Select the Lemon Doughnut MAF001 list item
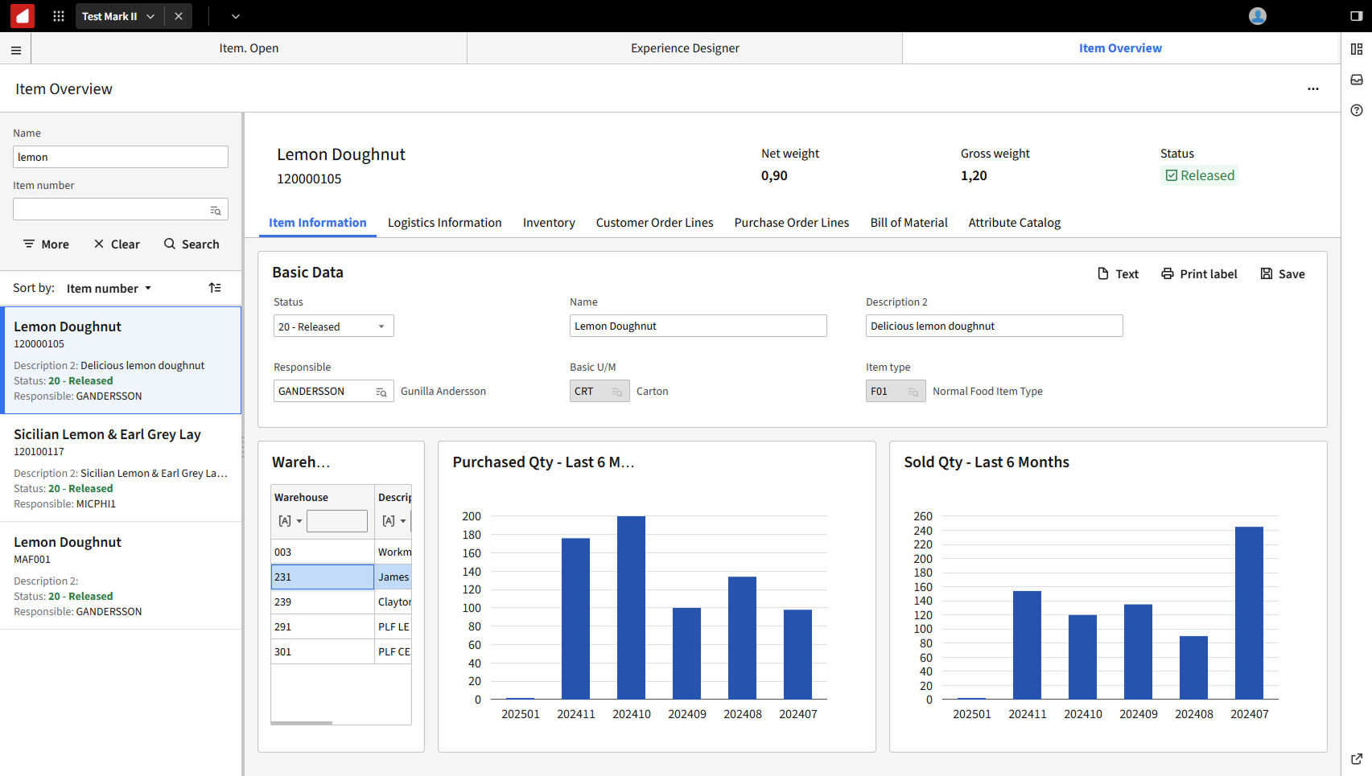The image size is (1372, 776). tap(121, 576)
